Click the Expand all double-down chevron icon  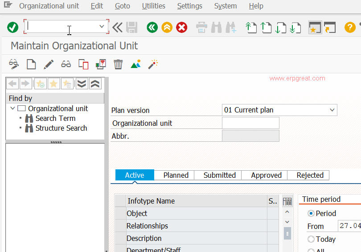click(82, 84)
